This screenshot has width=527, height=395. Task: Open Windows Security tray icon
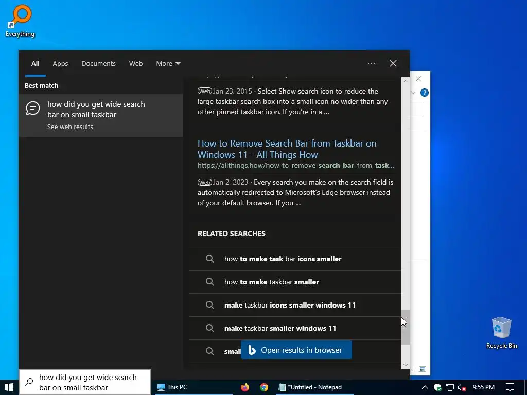(x=437, y=387)
